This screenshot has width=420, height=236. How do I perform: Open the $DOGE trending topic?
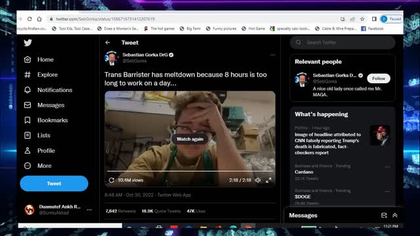click(x=303, y=197)
